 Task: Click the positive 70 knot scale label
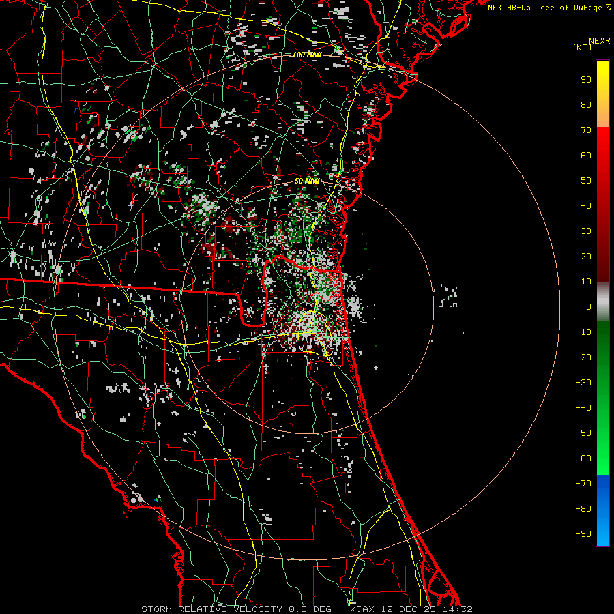click(586, 130)
